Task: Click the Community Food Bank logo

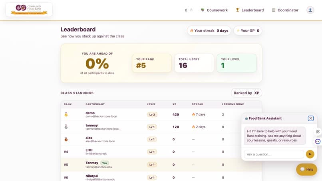Action: click(x=29, y=10)
